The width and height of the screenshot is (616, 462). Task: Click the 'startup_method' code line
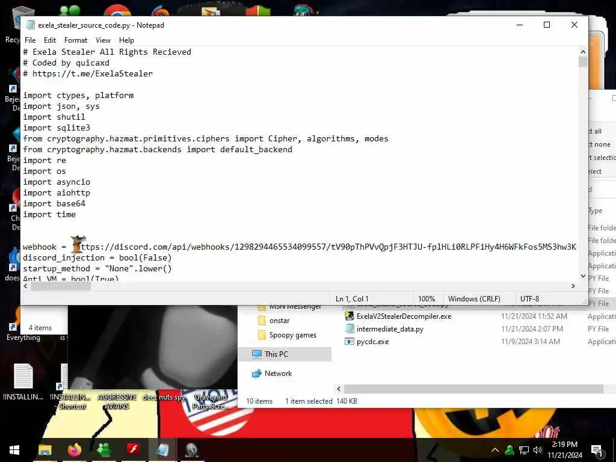tap(97, 269)
